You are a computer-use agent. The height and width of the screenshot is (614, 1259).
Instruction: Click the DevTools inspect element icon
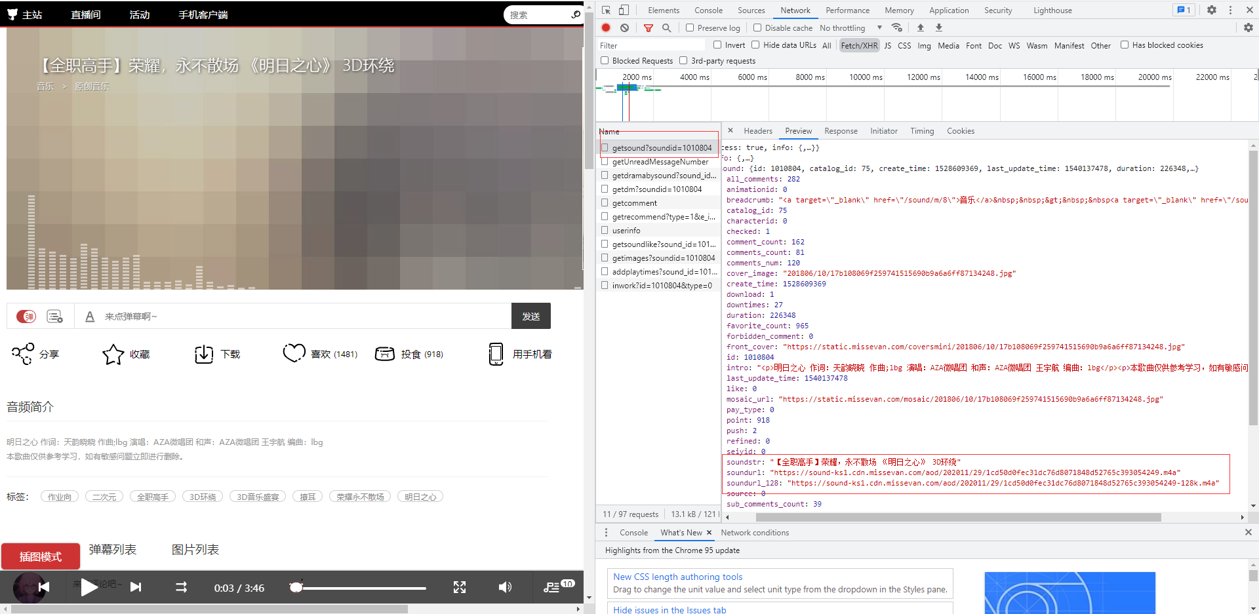(x=606, y=10)
